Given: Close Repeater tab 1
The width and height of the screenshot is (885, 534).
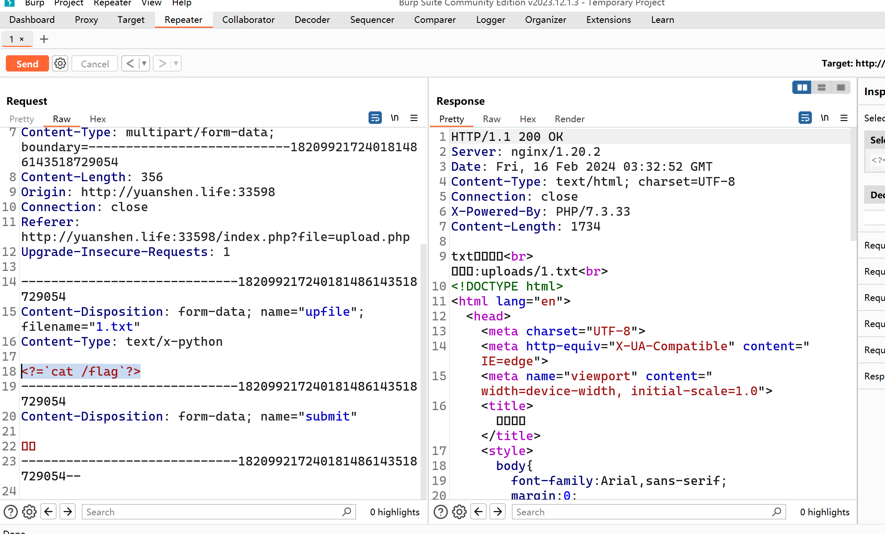Looking at the screenshot, I should pos(22,39).
